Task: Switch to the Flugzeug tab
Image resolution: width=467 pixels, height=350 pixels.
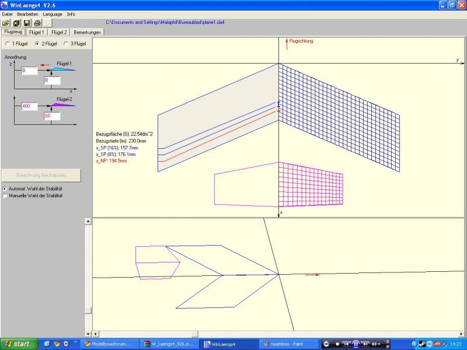Action: click(13, 32)
